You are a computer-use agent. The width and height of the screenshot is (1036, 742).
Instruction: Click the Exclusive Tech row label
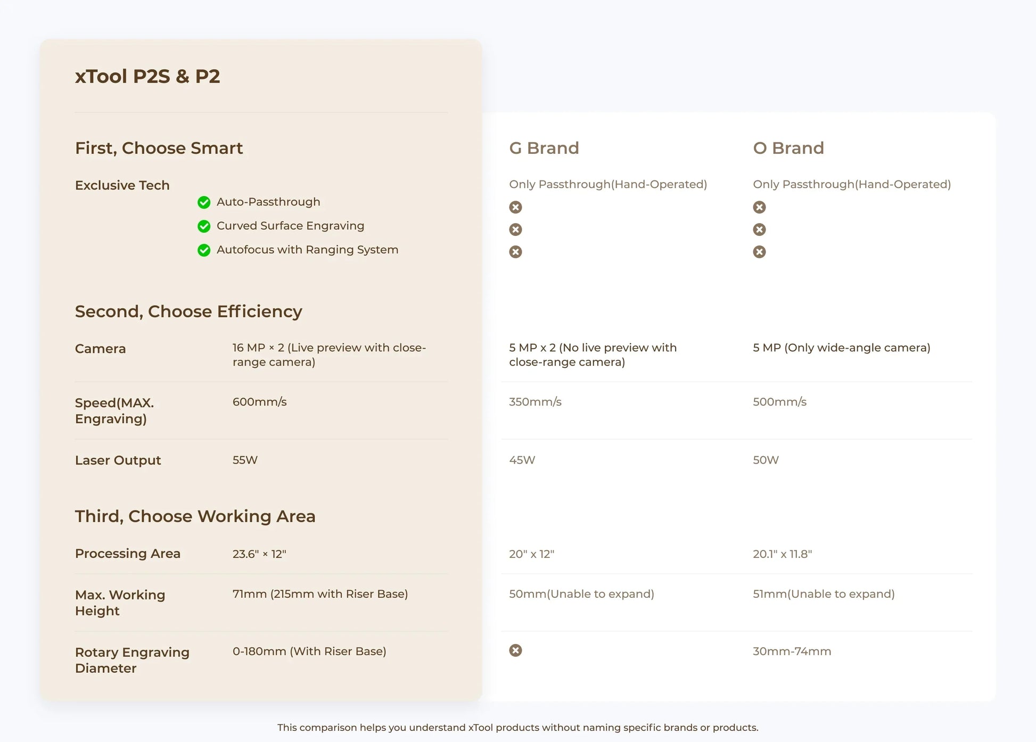tap(122, 185)
